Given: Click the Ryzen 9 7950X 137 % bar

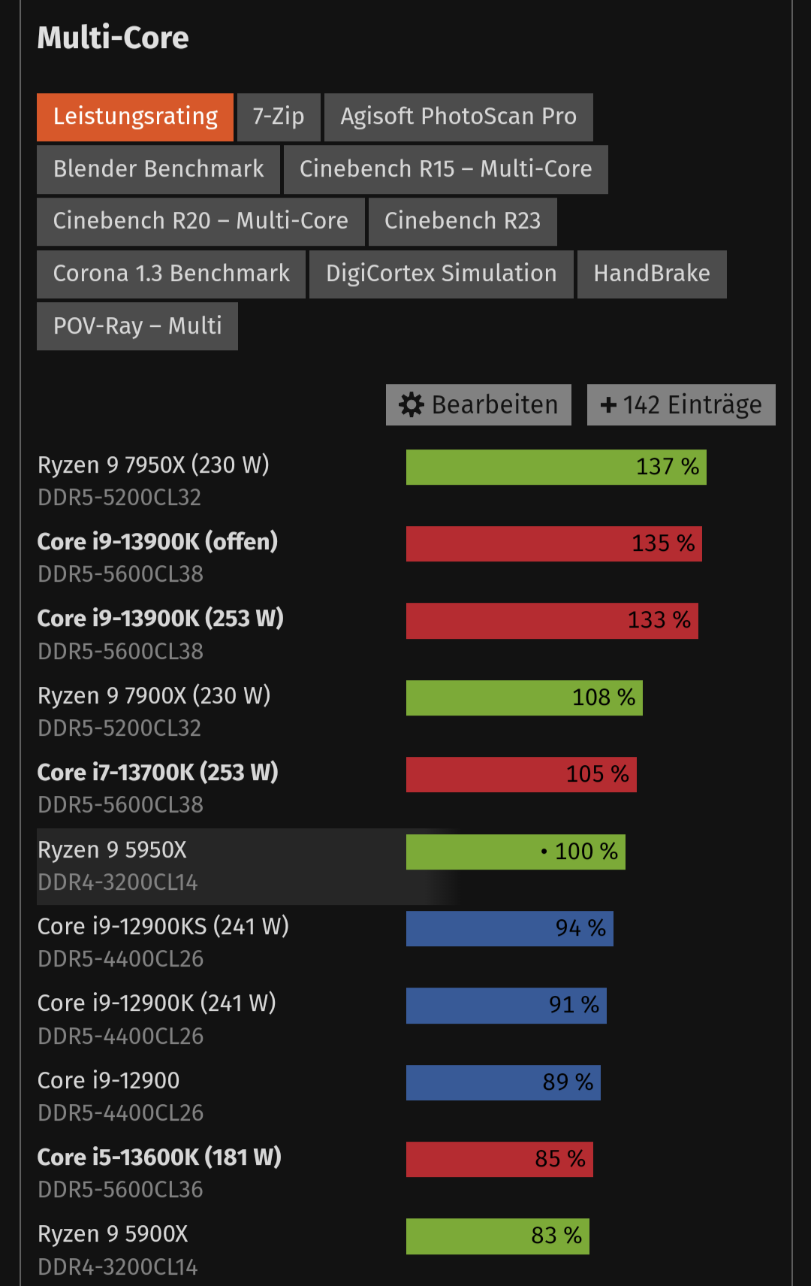Looking at the screenshot, I should point(556,467).
